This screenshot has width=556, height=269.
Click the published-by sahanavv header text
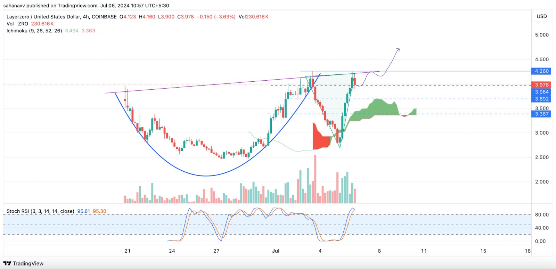86,6
